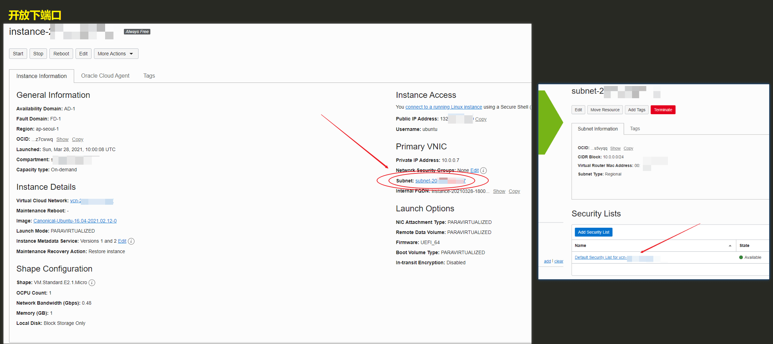Image resolution: width=773 pixels, height=344 pixels.
Task: Click Add Tags button in subnet panel
Action: (637, 110)
